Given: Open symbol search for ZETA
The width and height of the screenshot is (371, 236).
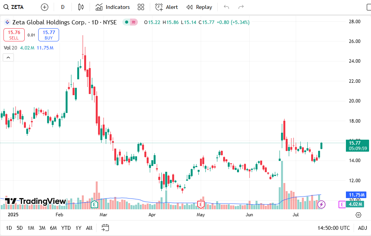Looking at the screenshot, I should (14, 7).
